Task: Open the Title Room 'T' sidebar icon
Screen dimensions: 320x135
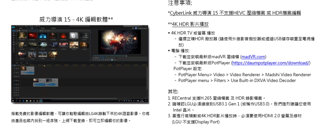Action: click(14, 40)
